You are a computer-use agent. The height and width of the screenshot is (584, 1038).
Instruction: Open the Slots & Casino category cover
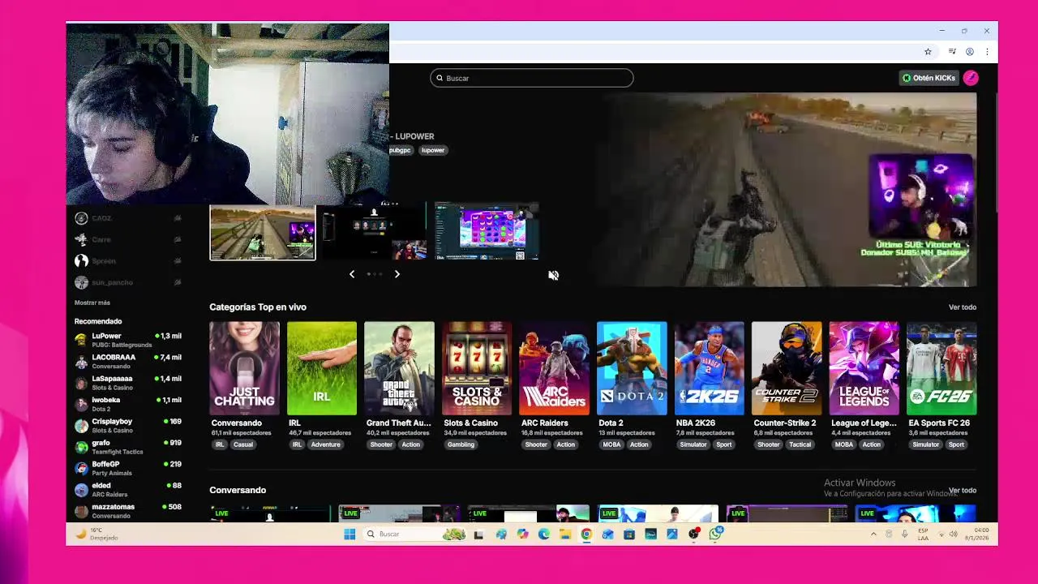click(x=477, y=368)
